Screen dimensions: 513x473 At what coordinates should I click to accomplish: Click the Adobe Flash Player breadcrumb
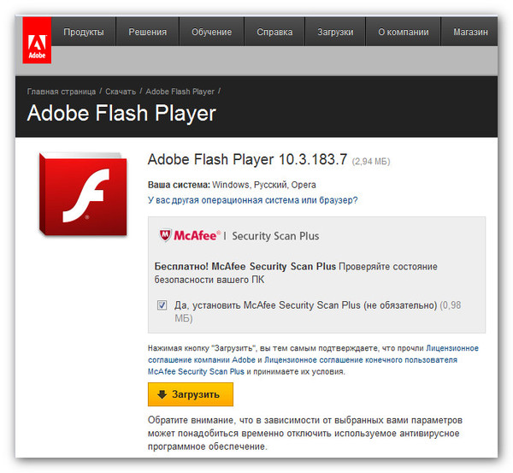(x=180, y=92)
